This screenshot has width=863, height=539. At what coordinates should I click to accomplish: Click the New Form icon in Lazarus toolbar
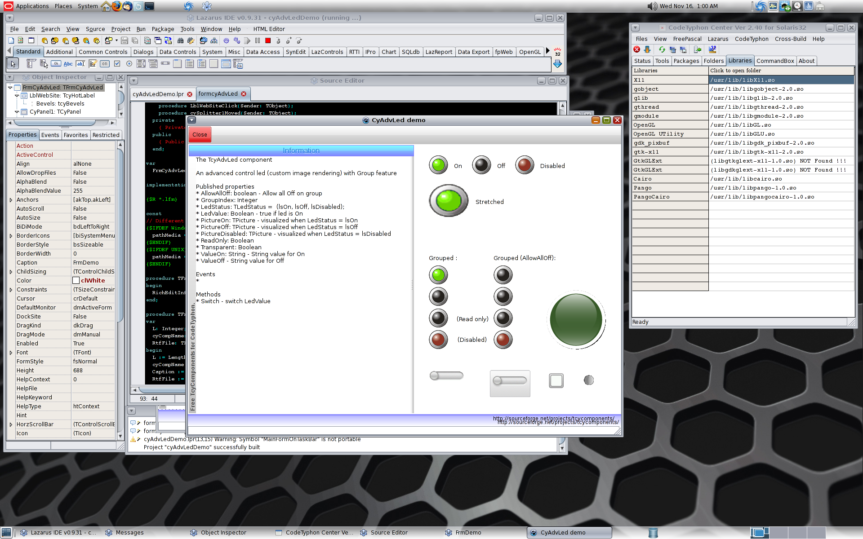pyautogui.click(x=31, y=40)
